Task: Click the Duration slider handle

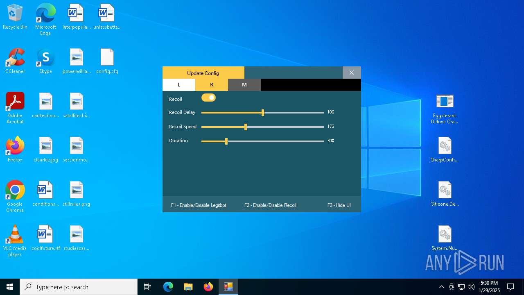Action: (x=226, y=141)
